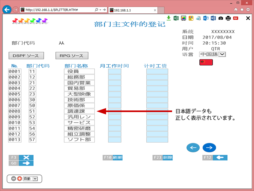254x191 pixels.
Task: Click department code field 11
Action: pos(32,71)
